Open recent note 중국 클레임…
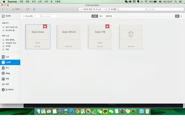Viewport: 185px width, 138px height. tap(10, 40)
